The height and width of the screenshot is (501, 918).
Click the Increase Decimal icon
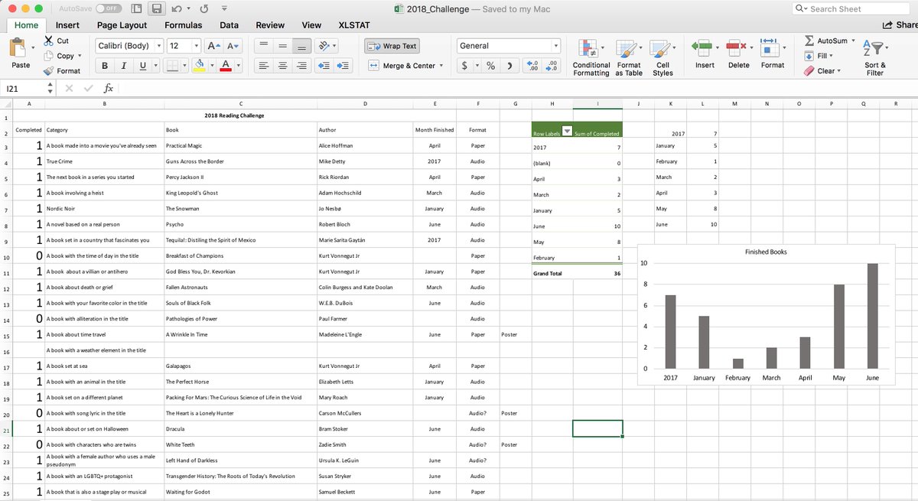pyautogui.click(x=534, y=66)
